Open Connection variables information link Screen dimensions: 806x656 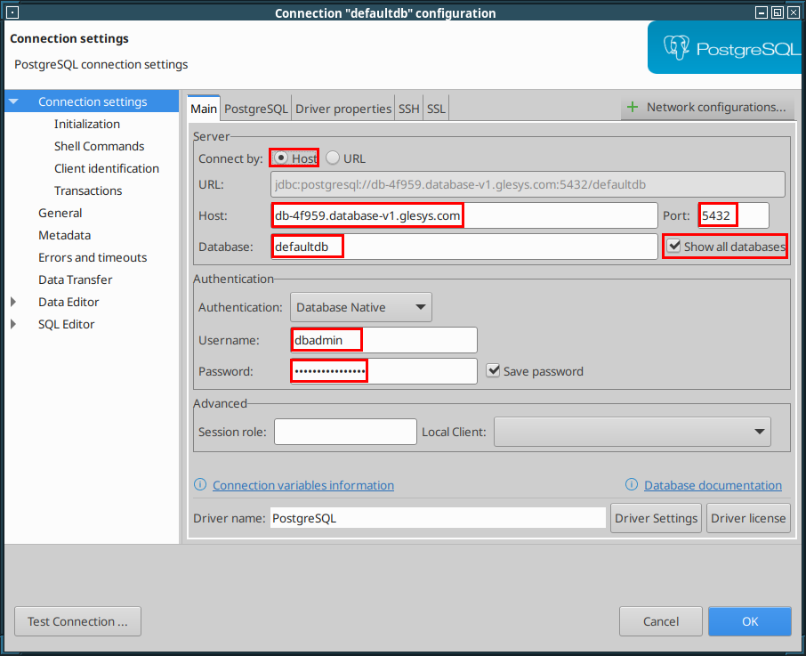tap(303, 485)
